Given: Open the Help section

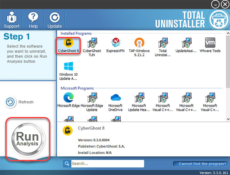Looking at the screenshot, I should pos(33,20).
